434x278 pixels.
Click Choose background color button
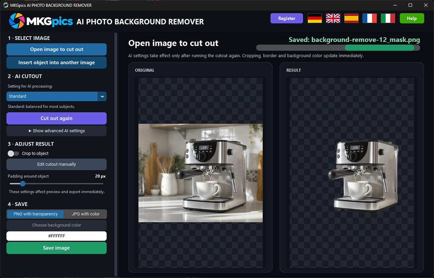(x=57, y=225)
